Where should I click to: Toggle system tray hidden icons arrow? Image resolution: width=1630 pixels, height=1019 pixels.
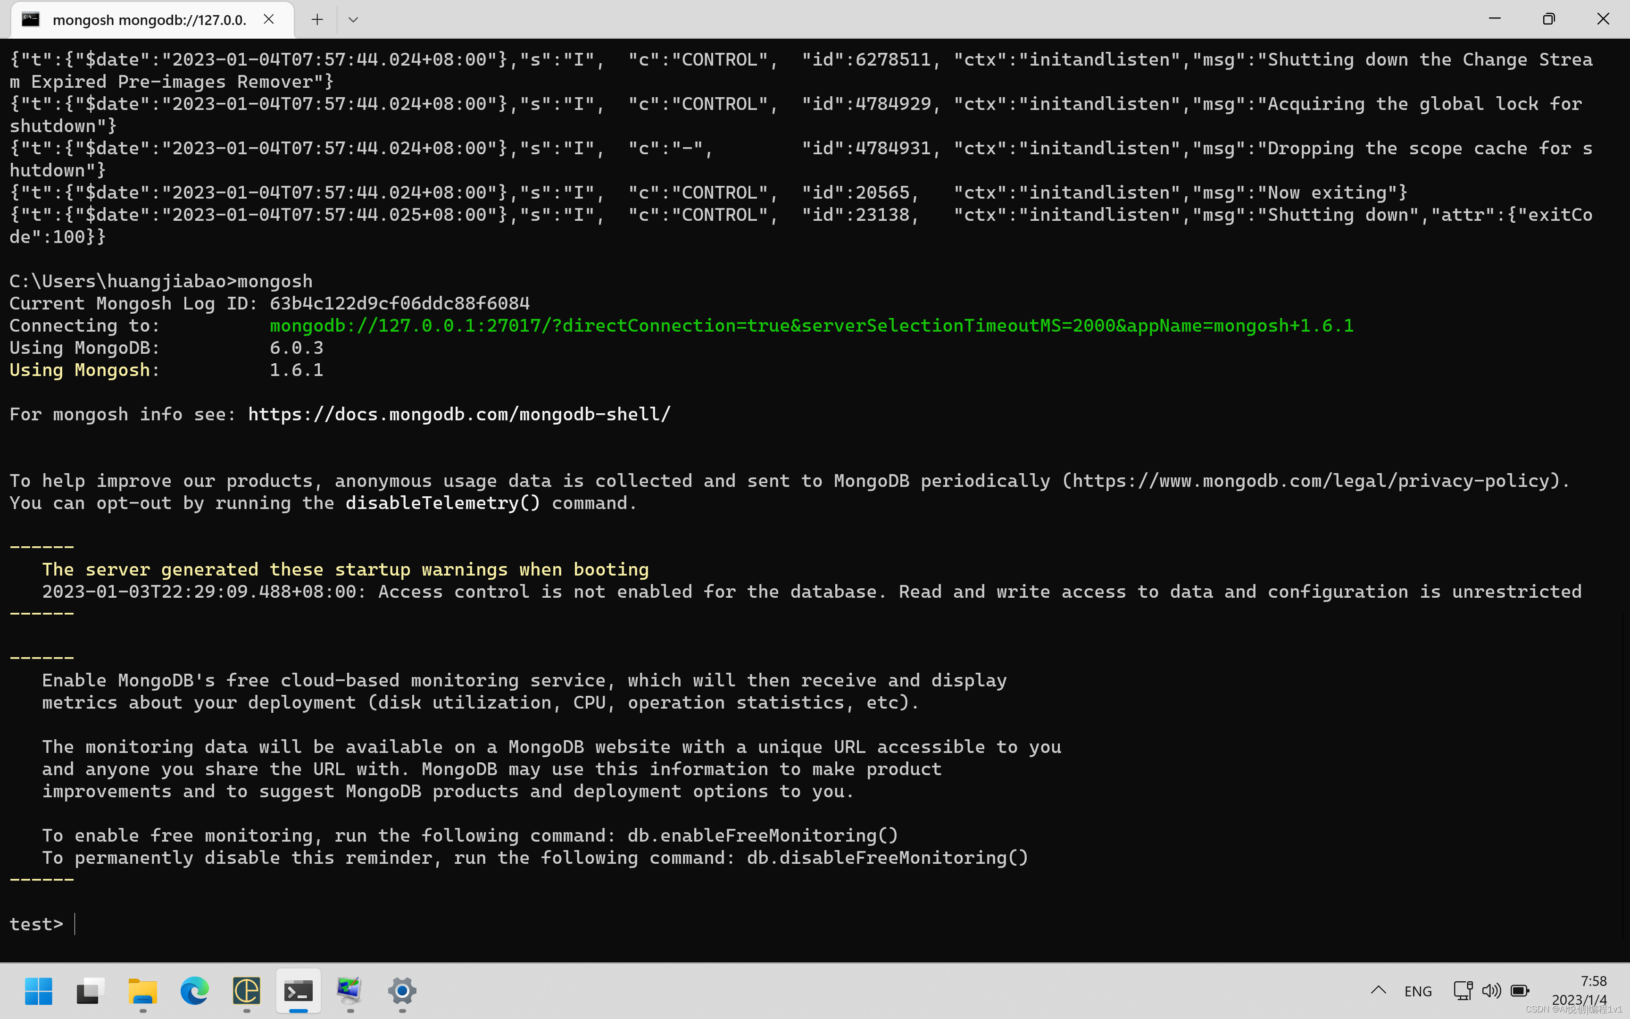[x=1377, y=991]
